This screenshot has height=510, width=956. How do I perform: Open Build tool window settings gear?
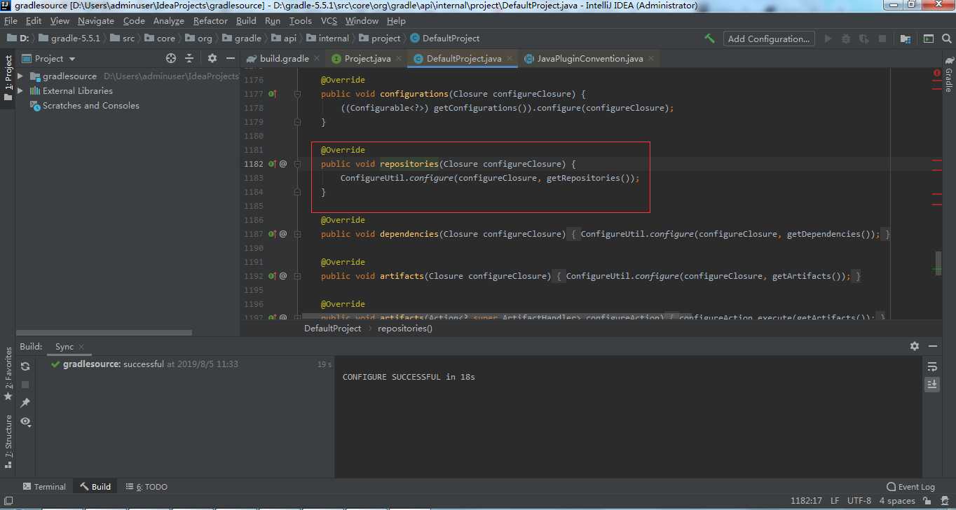click(x=915, y=346)
